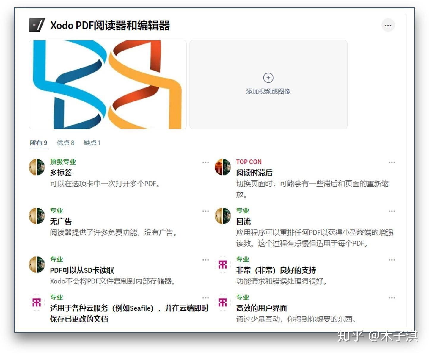Click the text 通过少量互动，你得到你想要的东西。
The height and width of the screenshot is (354, 429).
coord(296,319)
